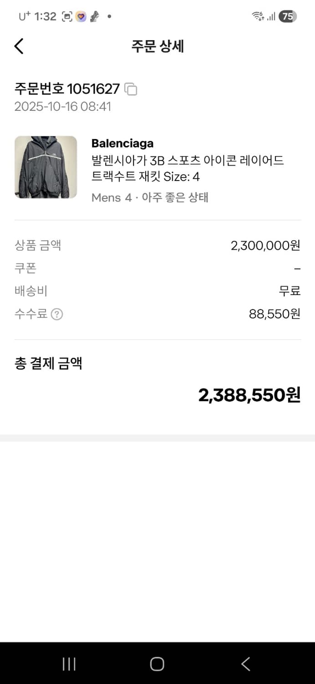
Task: Tap the Wi-Fi status icon
Action: click(x=257, y=16)
